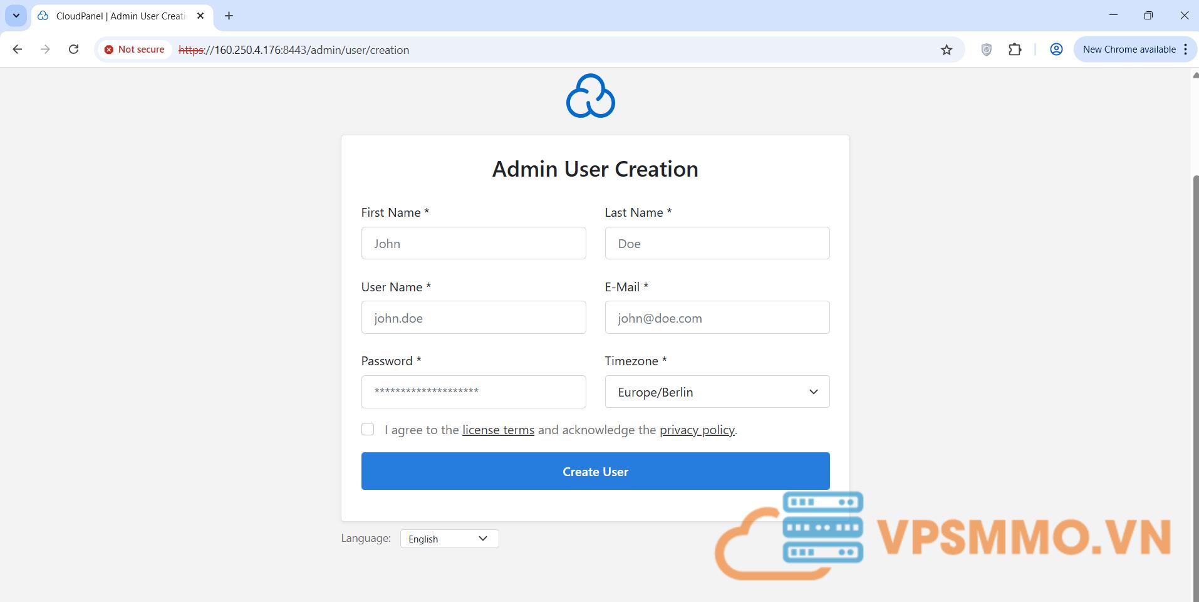Focus the E-Mail input field
This screenshot has height=602, width=1199.
click(x=717, y=318)
